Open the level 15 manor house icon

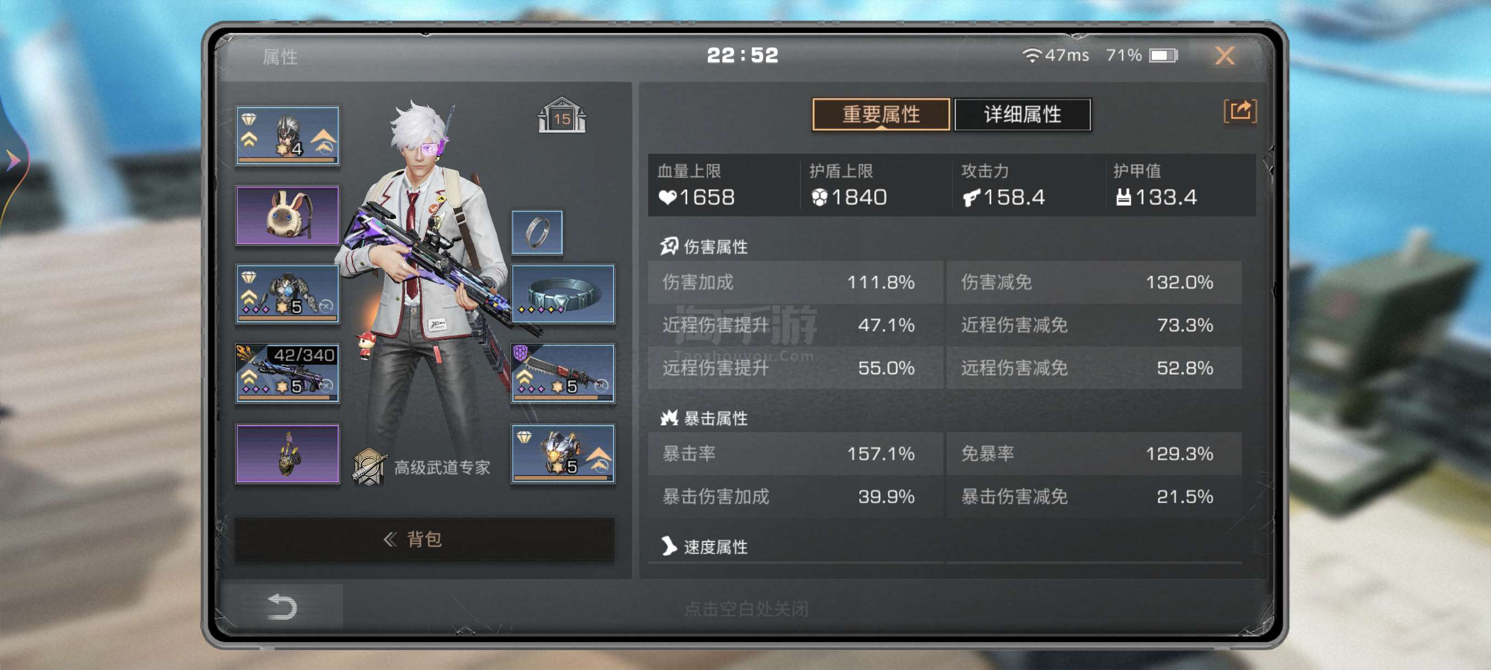pos(561,116)
